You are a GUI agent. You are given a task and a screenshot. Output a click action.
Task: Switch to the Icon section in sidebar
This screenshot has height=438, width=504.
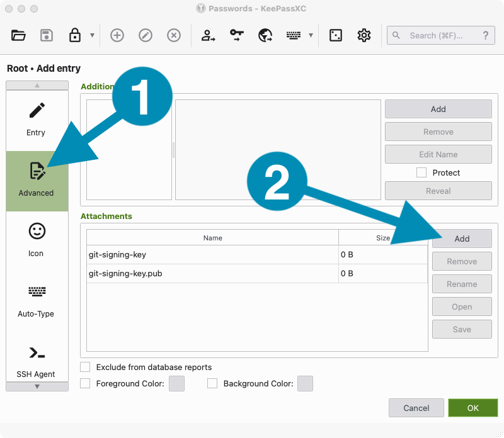click(x=37, y=240)
